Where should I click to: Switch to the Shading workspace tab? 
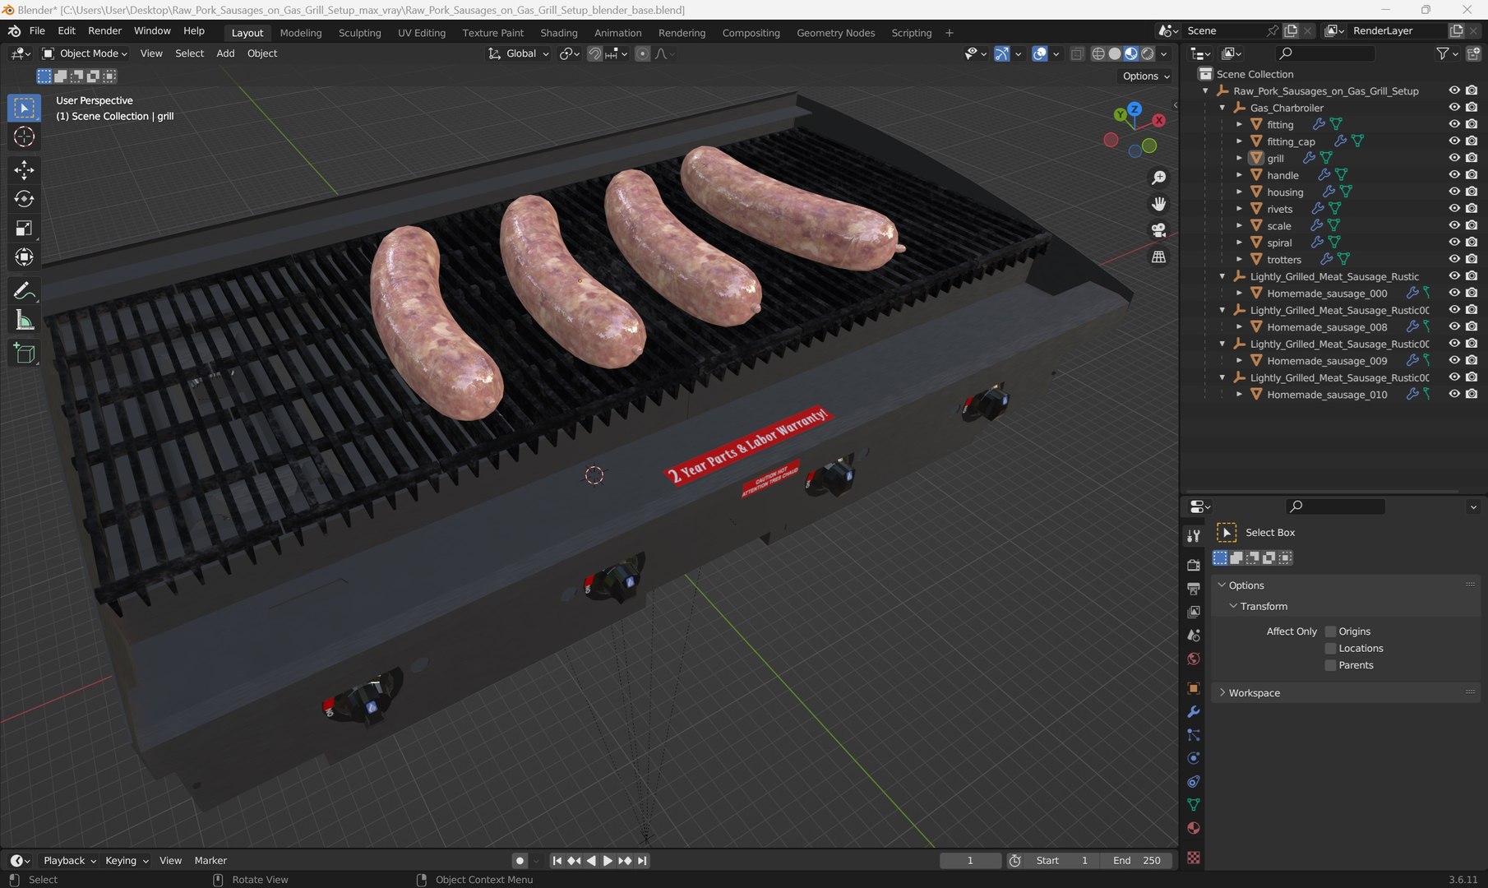(x=559, y=33)
